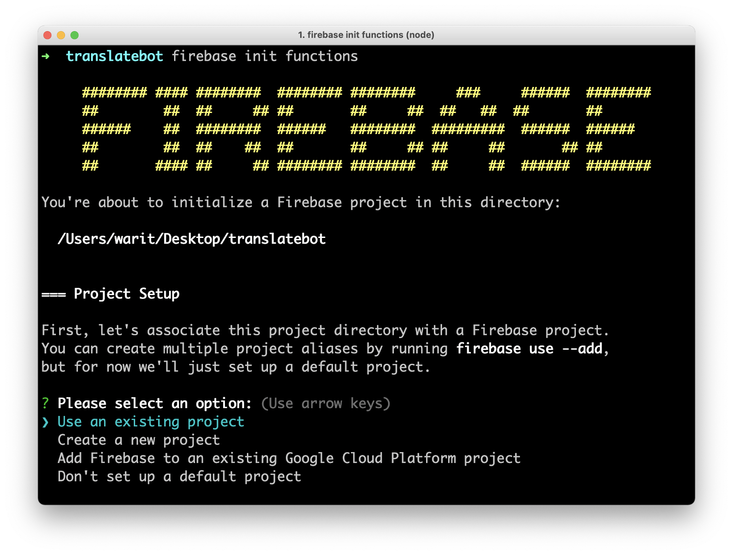Click the '(Use arrow keys)' hint
The width and height of the screenshot is (733, 555).
(x=326, y=404)
